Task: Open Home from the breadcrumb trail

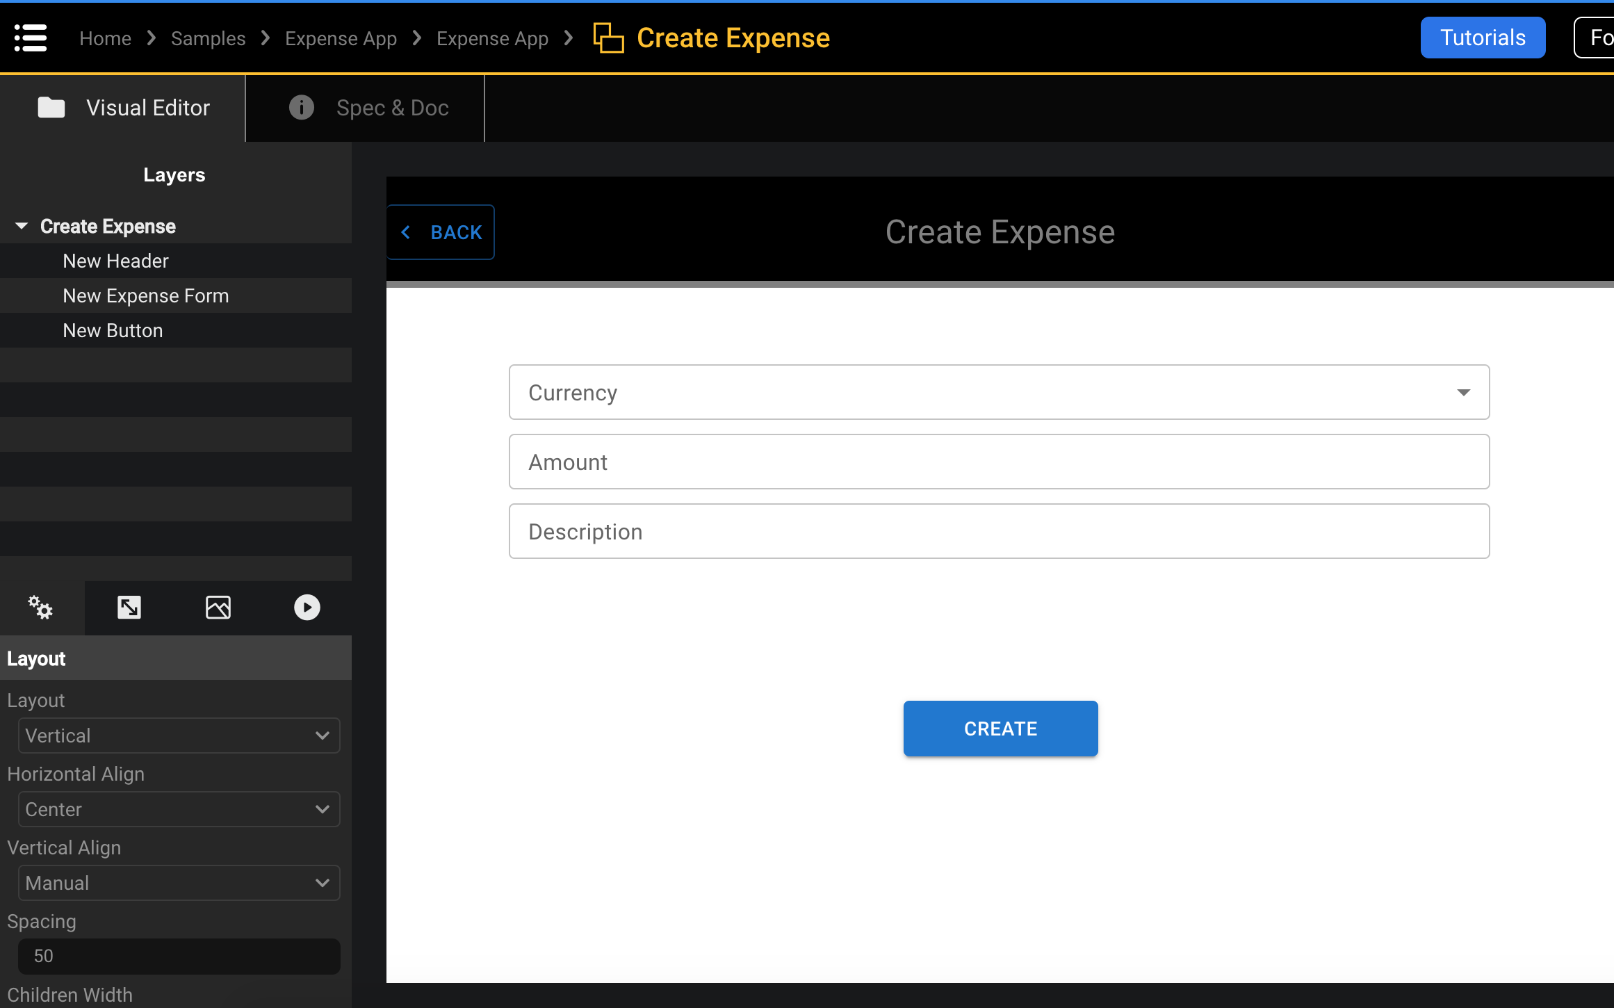Action: pos(105,38)
